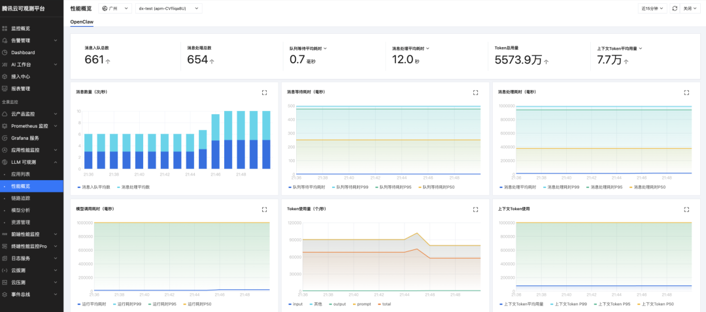Click the Token总用量 value 5573.9万

pyautogui.click(x=518, y=60)
